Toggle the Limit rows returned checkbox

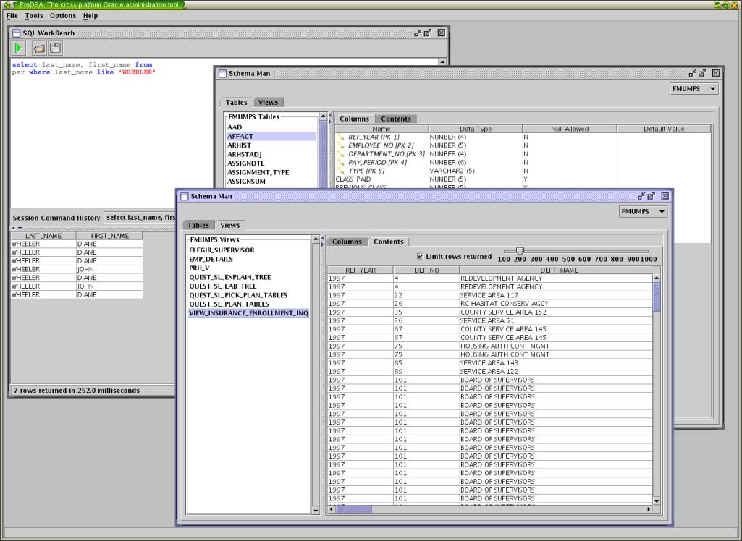pyautogui.click(x=421, y=256)
